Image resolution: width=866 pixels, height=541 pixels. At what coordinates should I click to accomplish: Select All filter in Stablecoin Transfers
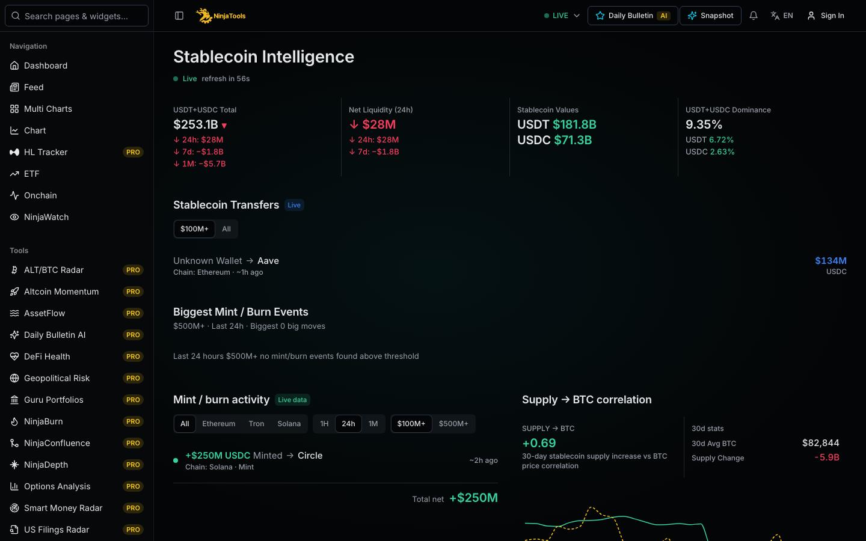[x=226, y=229]
